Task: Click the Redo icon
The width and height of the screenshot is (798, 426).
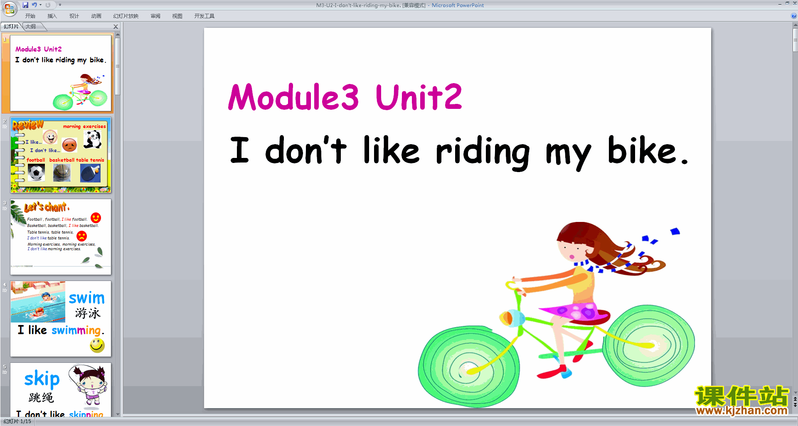Action: [48, 5]
